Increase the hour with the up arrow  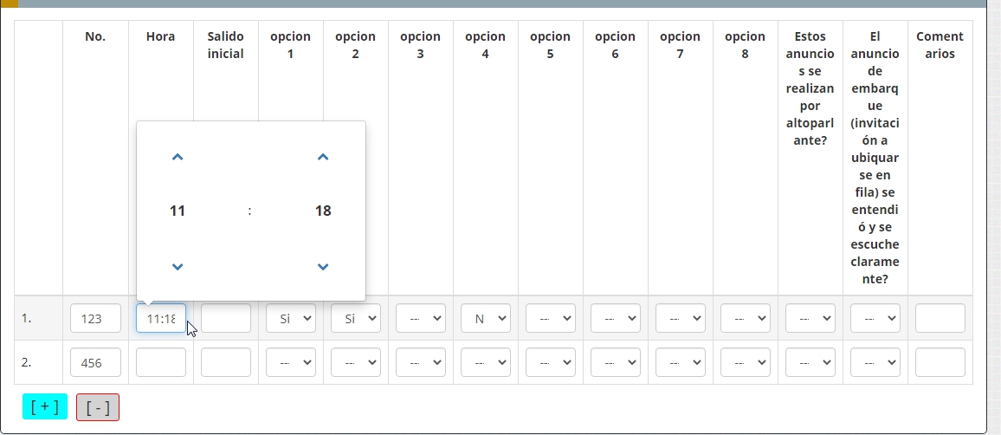[178, 157]
